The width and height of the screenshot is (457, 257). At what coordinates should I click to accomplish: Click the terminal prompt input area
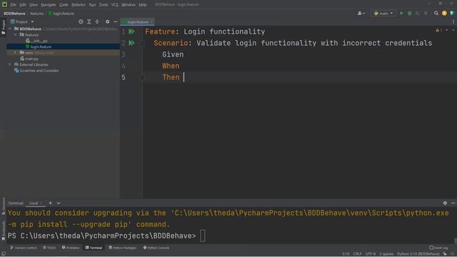click(203, 236)
